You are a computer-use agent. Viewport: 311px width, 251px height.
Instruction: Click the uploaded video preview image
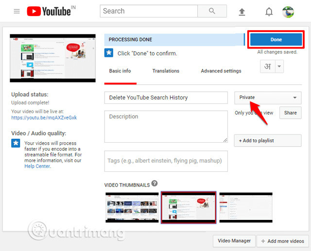click(53, 58)
